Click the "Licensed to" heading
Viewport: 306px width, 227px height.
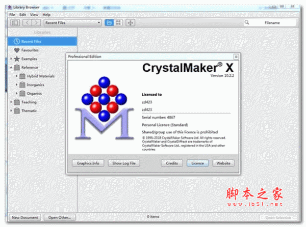pos(152,95)
